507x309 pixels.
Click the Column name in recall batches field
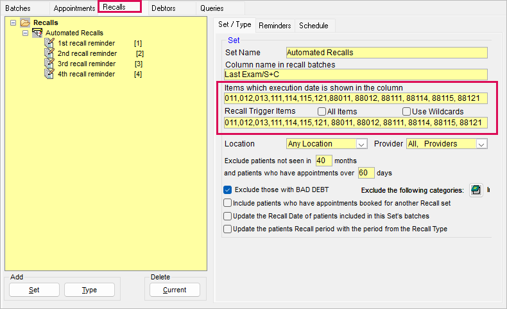pos(356,75)
